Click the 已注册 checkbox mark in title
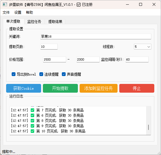Image resolution: width=161 pixels, height=155 pixels. 78,5
